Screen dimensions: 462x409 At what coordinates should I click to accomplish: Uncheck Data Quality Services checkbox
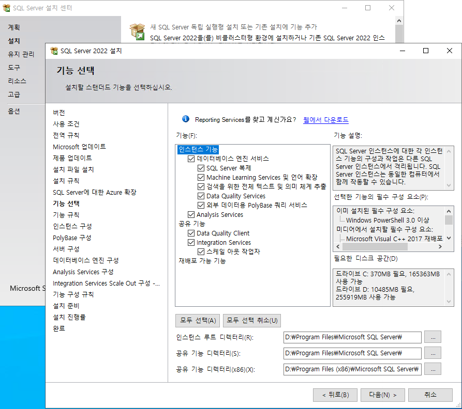point(201,196)
